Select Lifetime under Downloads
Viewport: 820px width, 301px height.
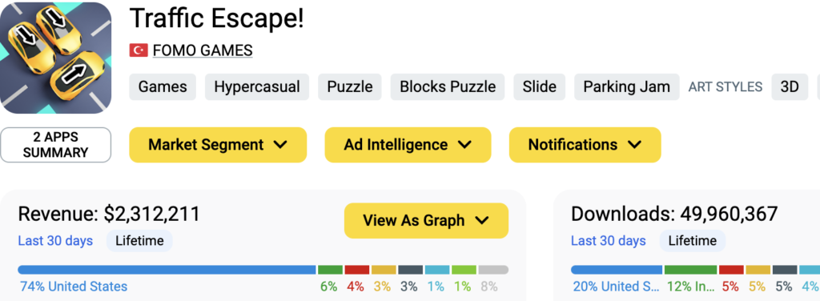(x=693, y=241)
